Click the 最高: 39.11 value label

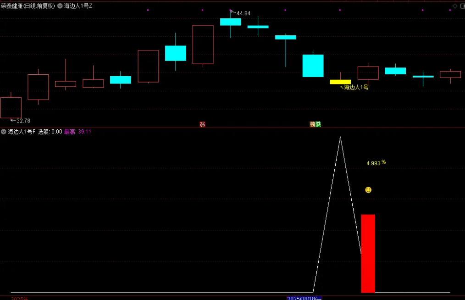point(77,132)
